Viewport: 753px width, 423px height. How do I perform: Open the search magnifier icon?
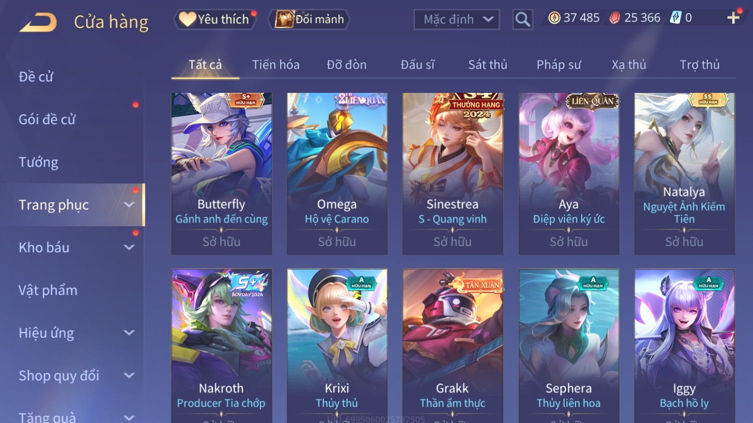point(522,19)
